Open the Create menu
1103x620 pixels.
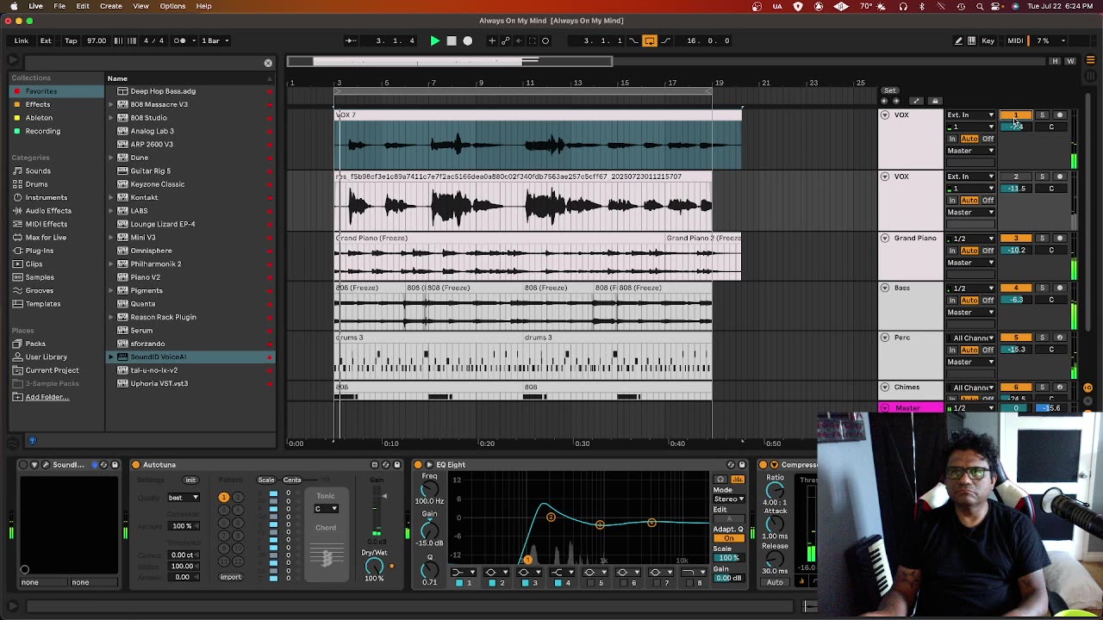pos(111,6)
